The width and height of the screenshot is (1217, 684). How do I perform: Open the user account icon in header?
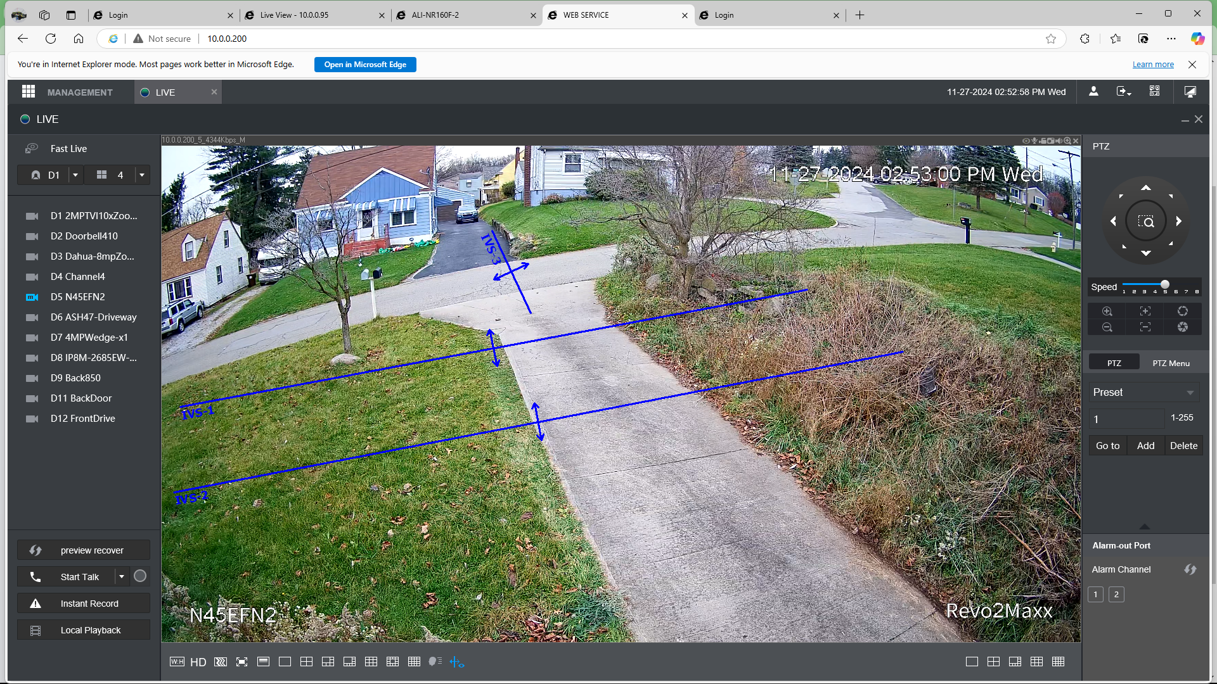pos(1093,92)
